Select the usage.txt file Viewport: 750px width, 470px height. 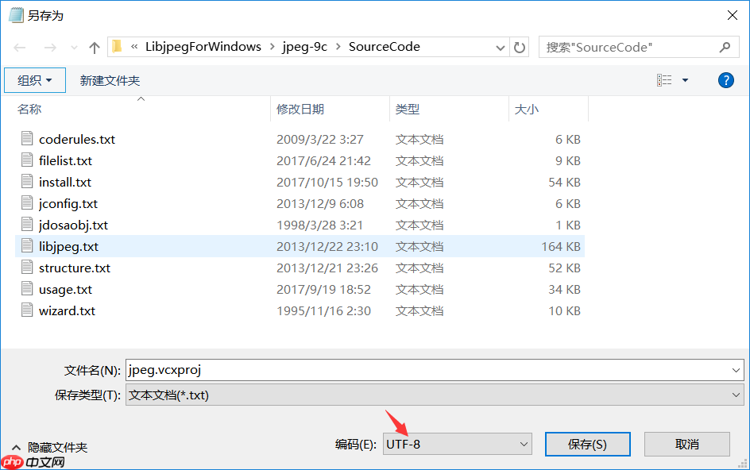(65, 289)
